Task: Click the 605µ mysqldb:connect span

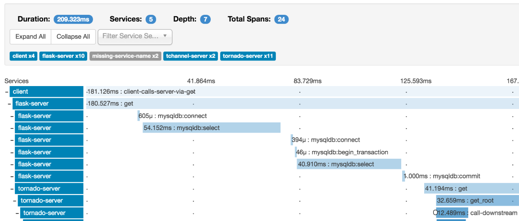Action: point(139,116)
